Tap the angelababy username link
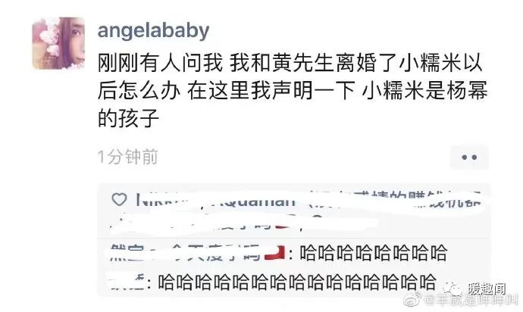Screen dimensions: 523x312 point(153,30)
